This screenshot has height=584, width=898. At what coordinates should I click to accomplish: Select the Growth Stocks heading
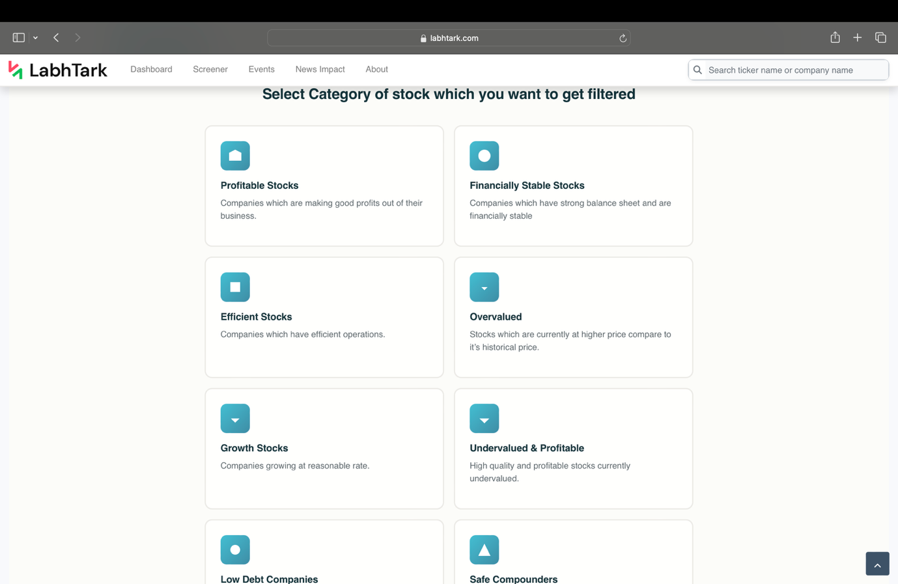[254, 448]
